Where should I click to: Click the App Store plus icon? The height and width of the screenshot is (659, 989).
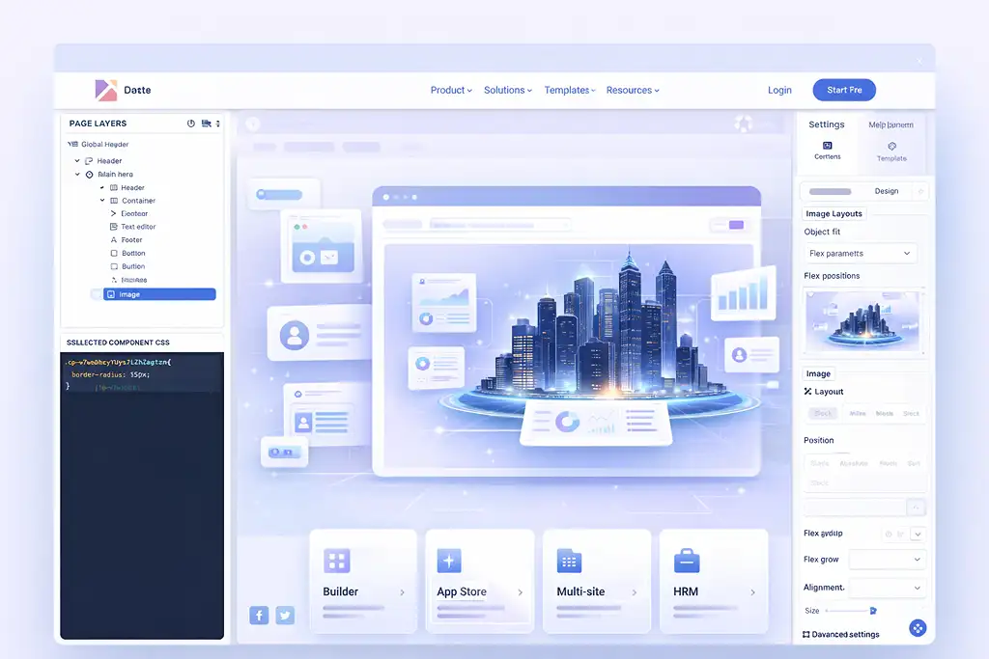click(450, 561)
